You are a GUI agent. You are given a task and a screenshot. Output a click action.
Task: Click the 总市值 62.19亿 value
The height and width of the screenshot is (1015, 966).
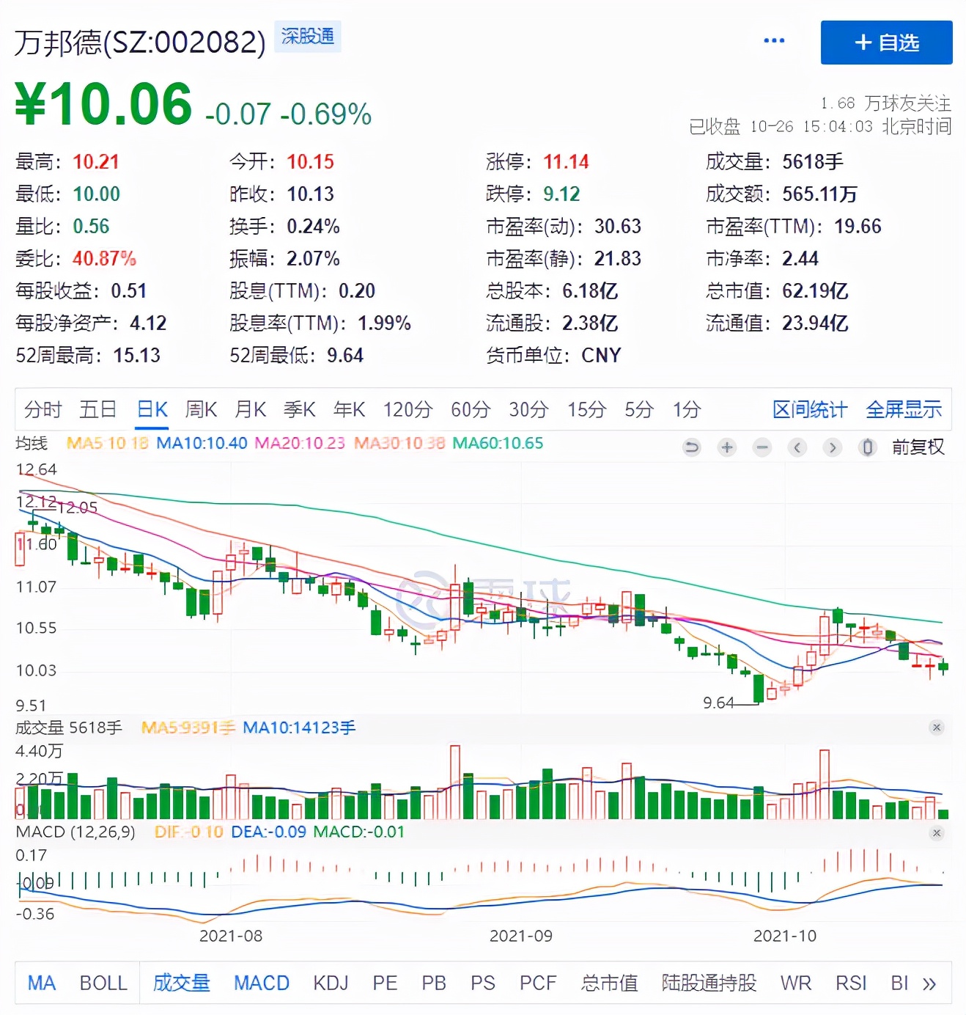[777, 290]
